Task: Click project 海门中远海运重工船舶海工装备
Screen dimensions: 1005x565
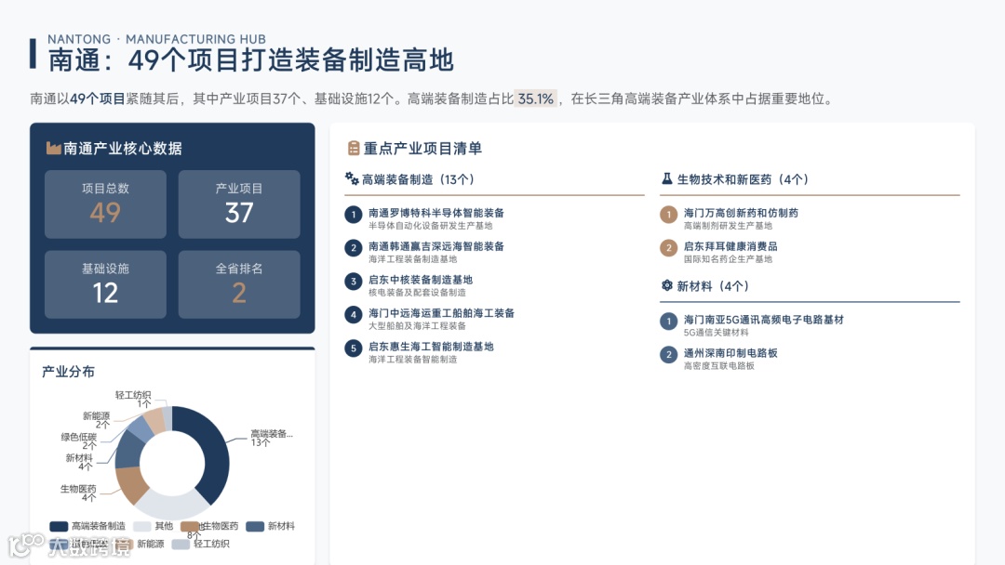Action: click(x=441, y=313)
